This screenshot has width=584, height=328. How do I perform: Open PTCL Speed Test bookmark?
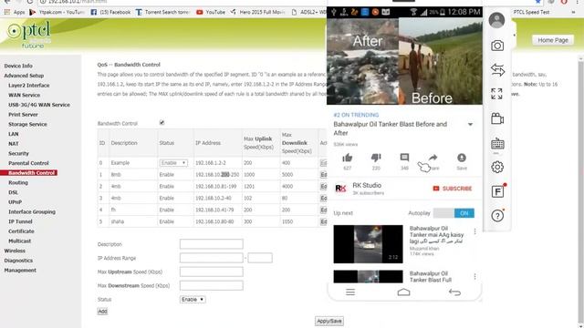point(531,12)
